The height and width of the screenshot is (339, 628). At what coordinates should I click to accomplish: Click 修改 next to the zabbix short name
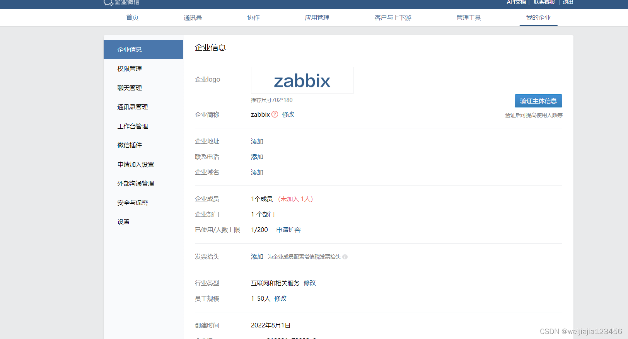[x=288, y=114]
